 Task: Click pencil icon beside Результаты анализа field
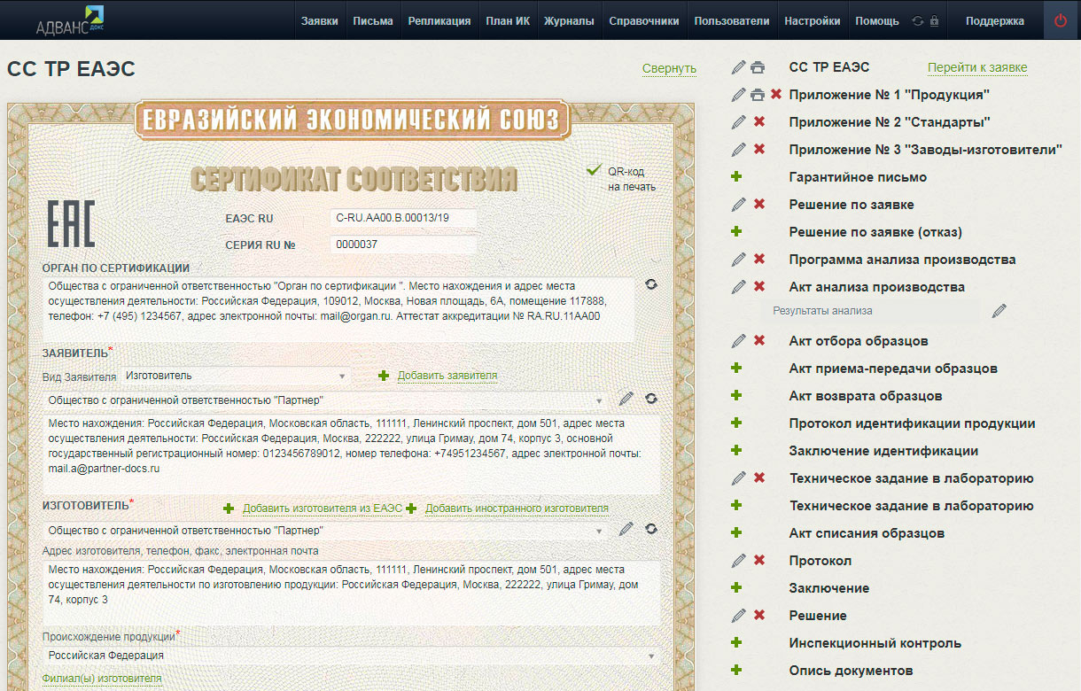pos(999,311)
